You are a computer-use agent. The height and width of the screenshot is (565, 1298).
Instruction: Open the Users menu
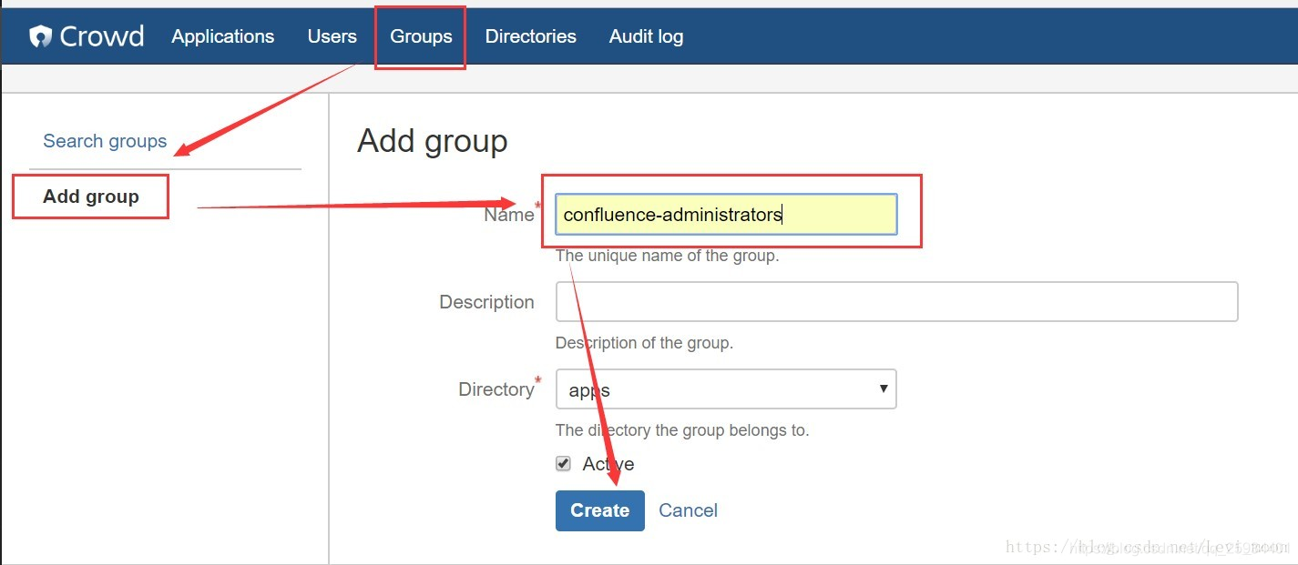[332, 36]
